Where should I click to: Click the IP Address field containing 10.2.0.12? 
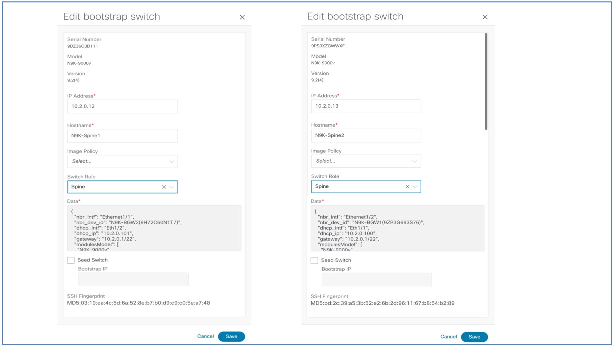tap(123, 106)
